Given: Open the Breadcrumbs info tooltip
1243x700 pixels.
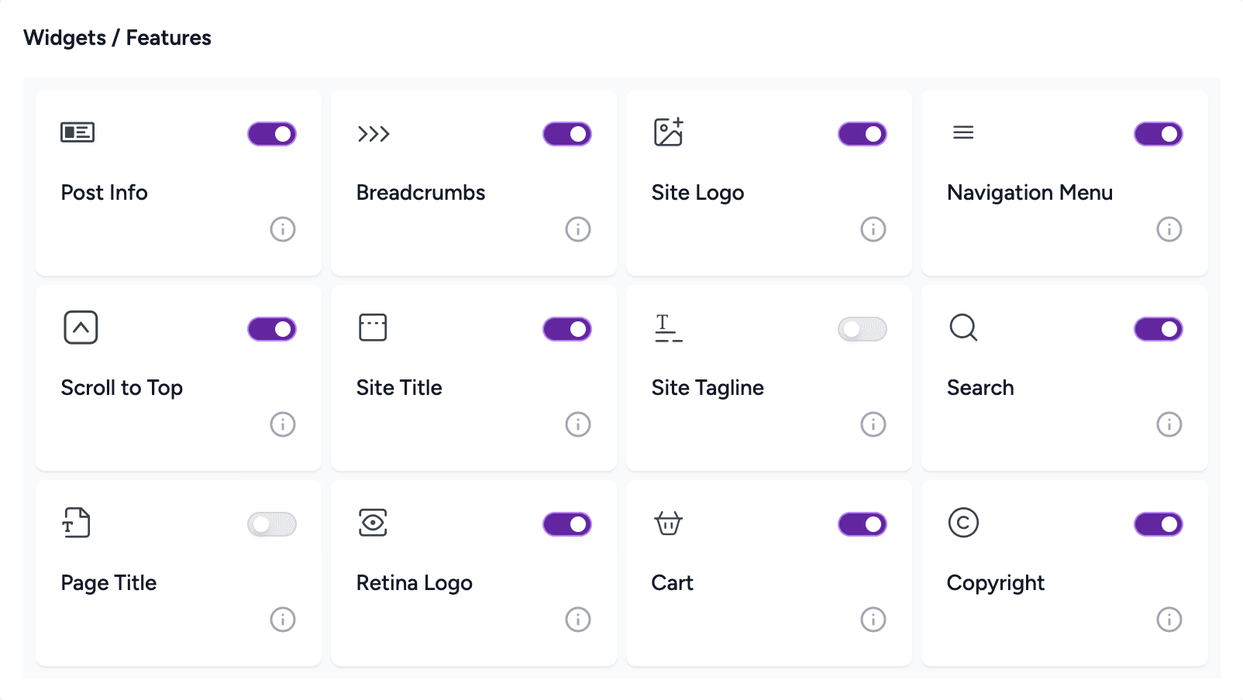Looking at the screenshot, I should [577, 228].
